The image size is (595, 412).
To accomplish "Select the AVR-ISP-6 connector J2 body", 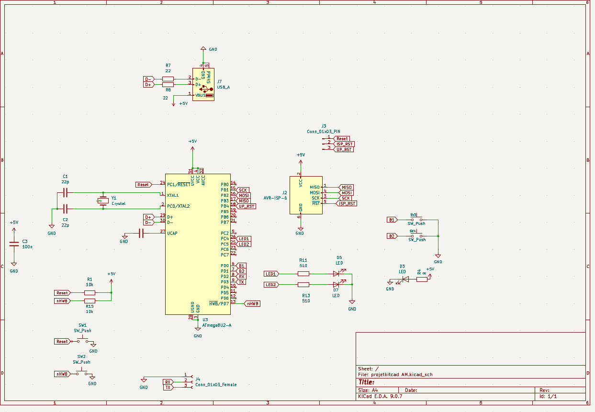I will coord(305,195).
